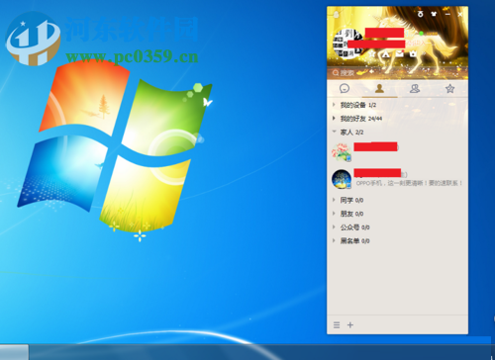Image resolution: width=495 pixels, height=360 pixels.
Task: Open the Qzone star tab icon
Action: click(x=449, y=88)
